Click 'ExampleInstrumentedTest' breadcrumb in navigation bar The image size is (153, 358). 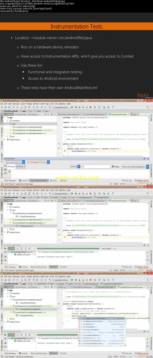click(x=111, y=284)
